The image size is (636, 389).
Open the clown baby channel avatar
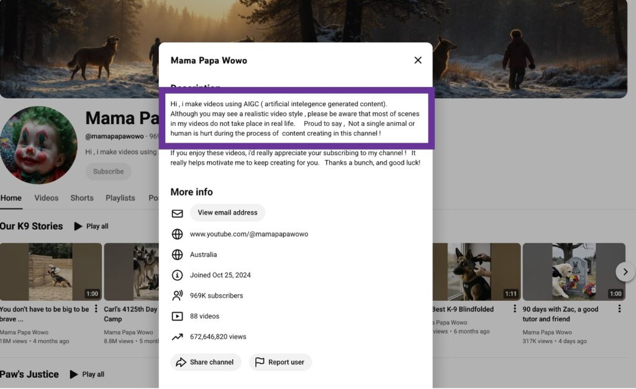click(39, 145)
